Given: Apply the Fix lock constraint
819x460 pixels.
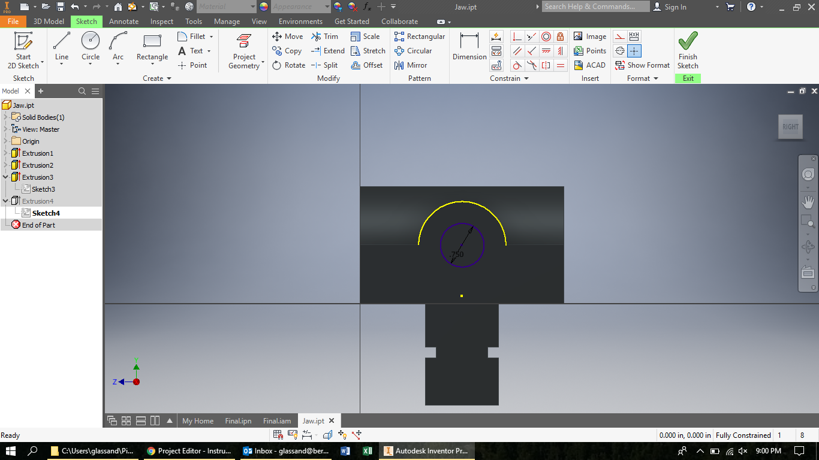Looking at the screenshot, I should tap(560, 37).
